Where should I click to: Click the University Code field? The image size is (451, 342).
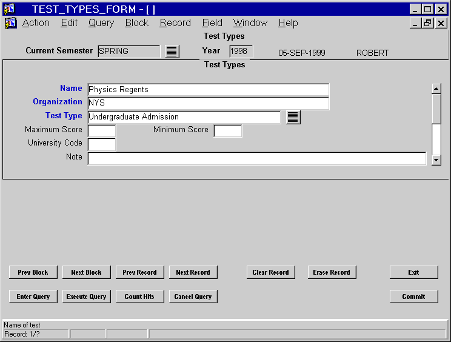point(102,144)
